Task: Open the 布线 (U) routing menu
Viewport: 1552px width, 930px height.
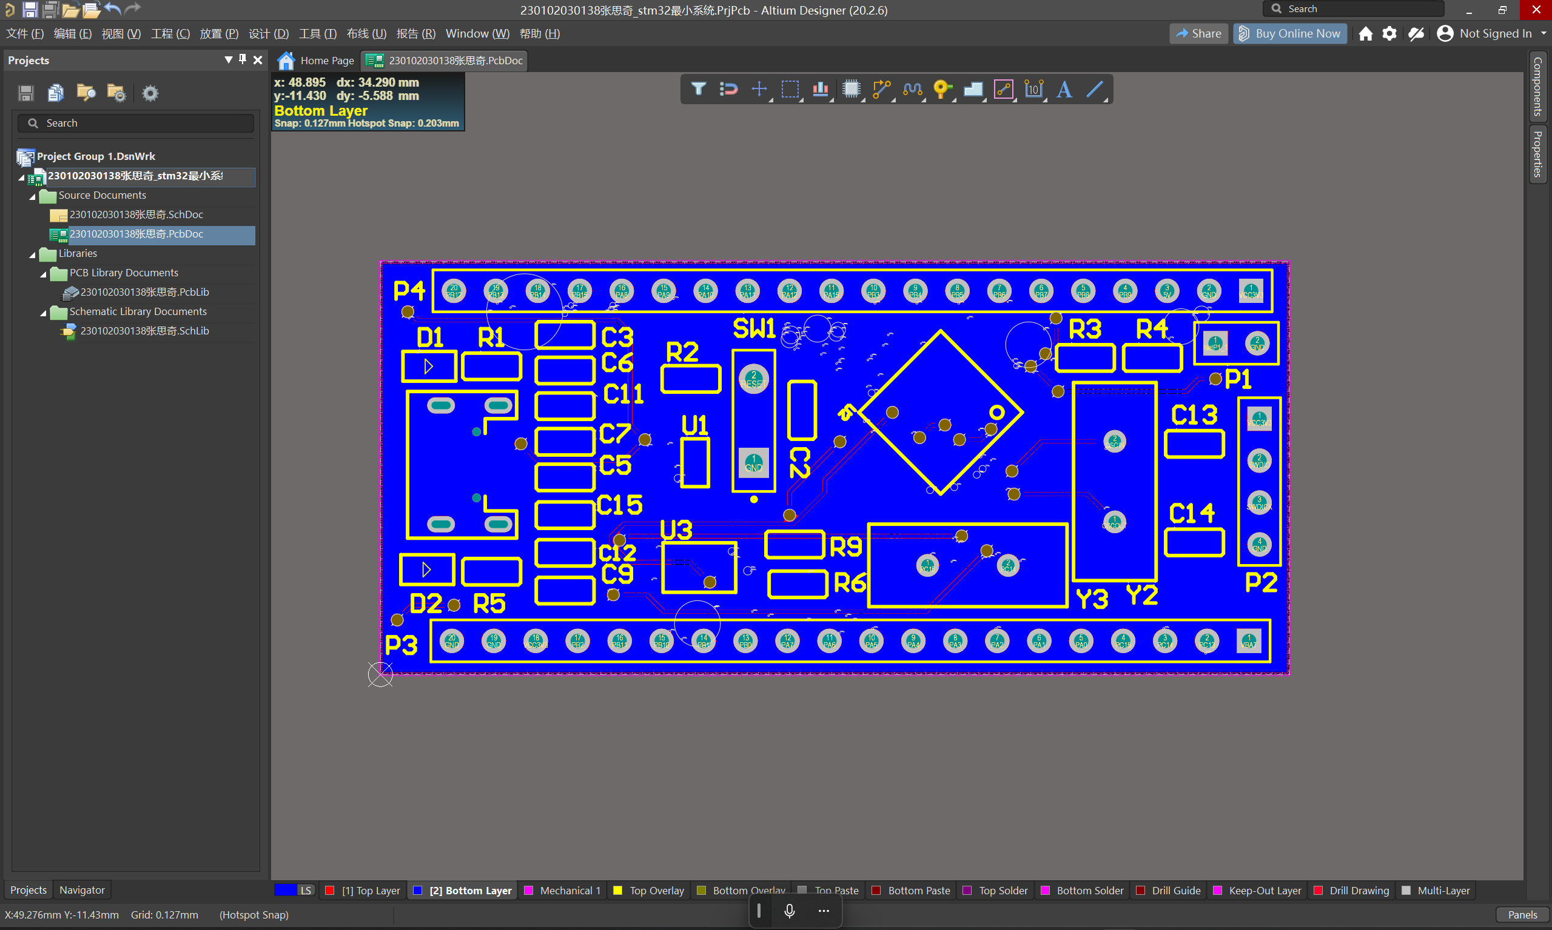Action: pos(366,34)
